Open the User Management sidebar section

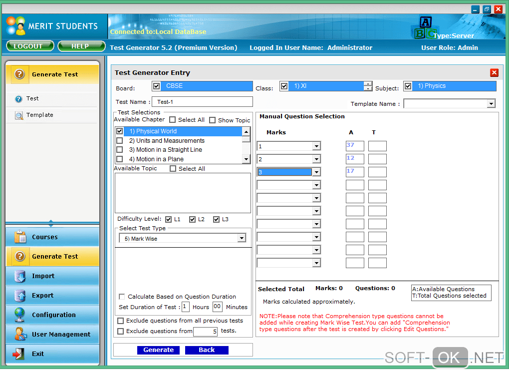tap(52, 334)
